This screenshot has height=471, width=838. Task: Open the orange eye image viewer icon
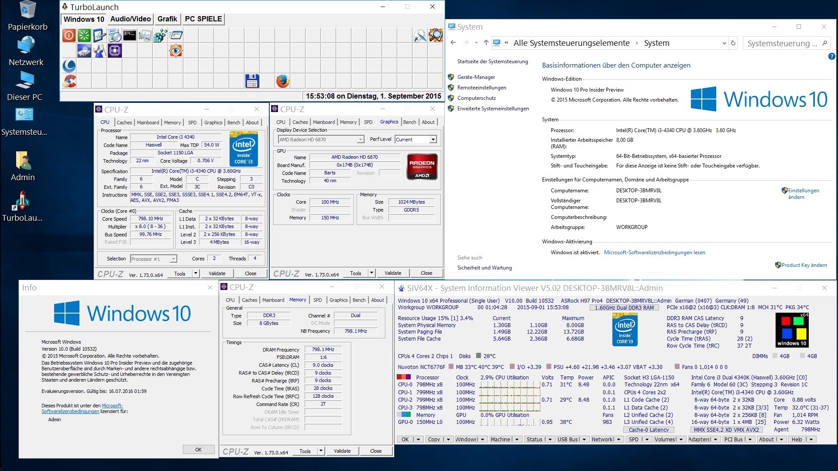pos(175,51)
